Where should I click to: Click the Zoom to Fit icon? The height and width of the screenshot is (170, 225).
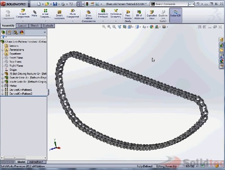(x=104, y=27)
